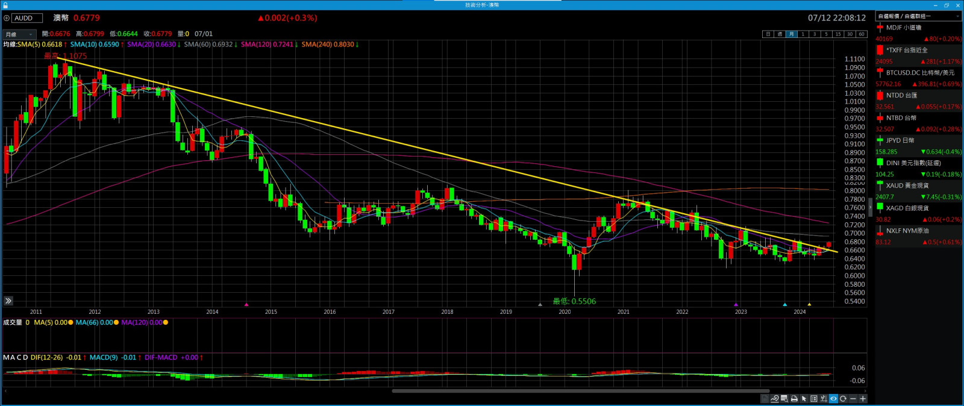964x406 pixels.
Task: Click SMA(5) moving average label
Action: pos(40,45)
